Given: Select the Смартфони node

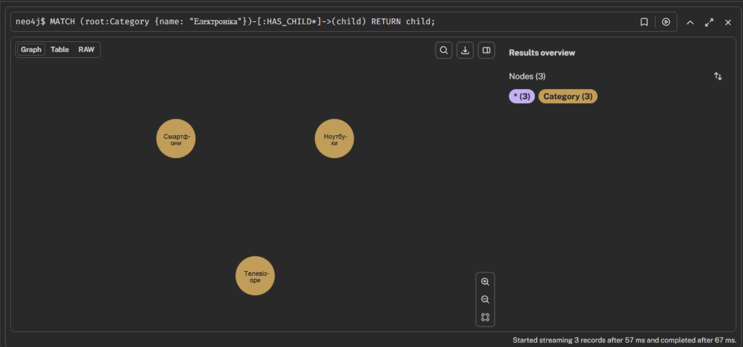Looking at the screenshot, I should click(176, 139).
